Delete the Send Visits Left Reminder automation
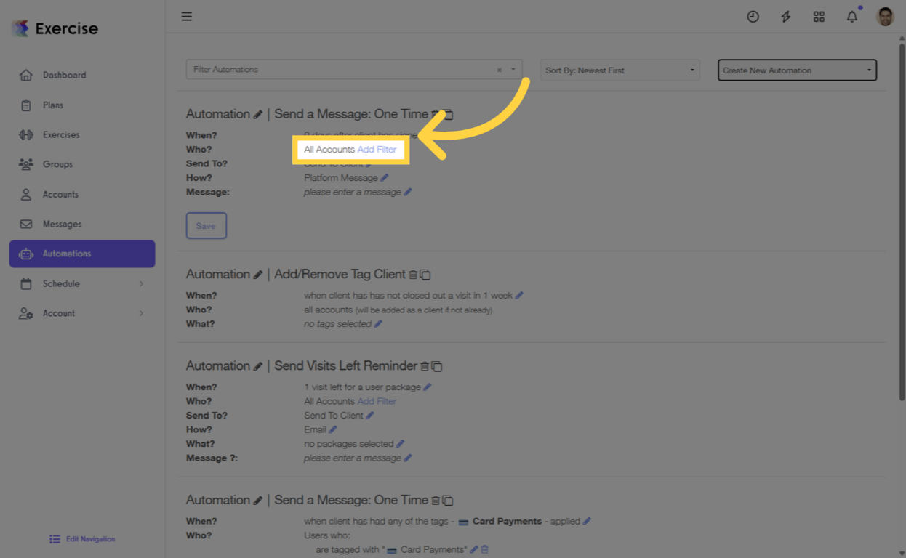The height and width of the screenshot is (558, 906). (x=425, y=366)
